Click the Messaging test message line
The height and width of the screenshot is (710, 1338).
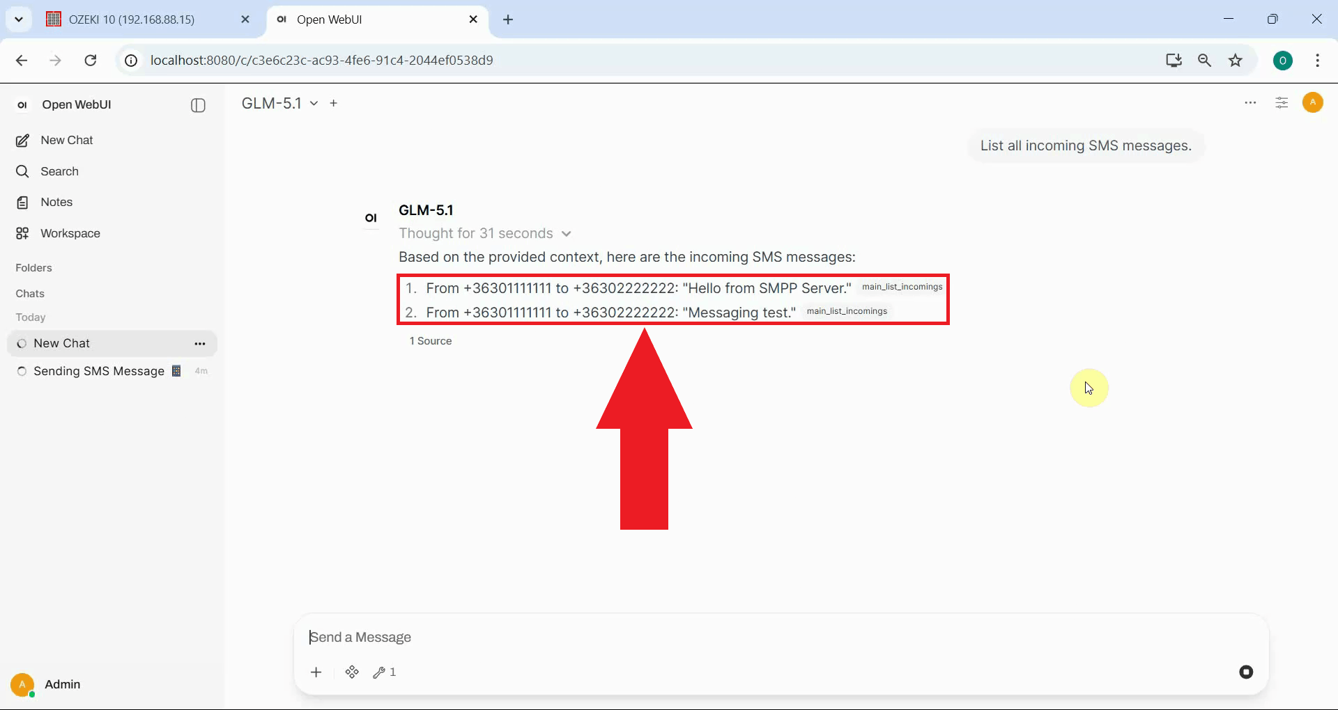coord(610,313)
